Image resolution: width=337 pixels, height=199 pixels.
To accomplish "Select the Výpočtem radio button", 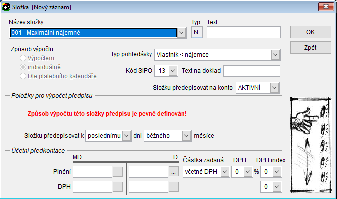I will click(x=23, y=58).
